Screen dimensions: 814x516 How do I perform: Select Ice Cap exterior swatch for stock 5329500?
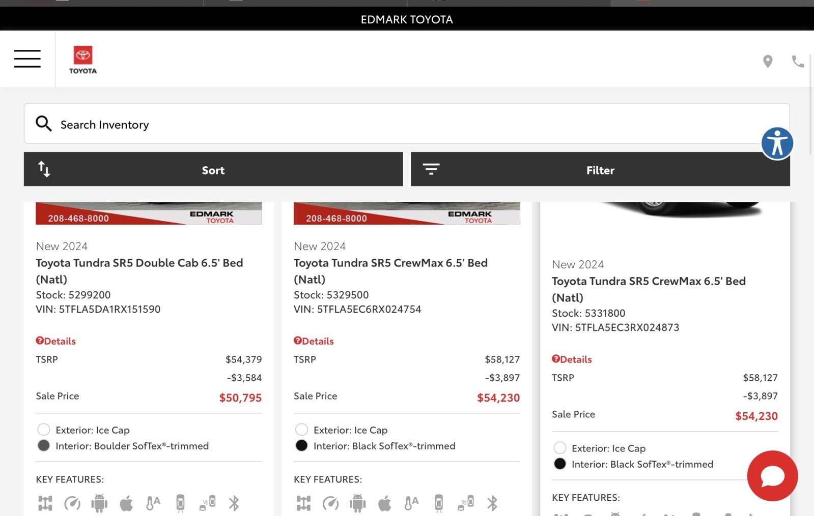click(x=302, y=430)
